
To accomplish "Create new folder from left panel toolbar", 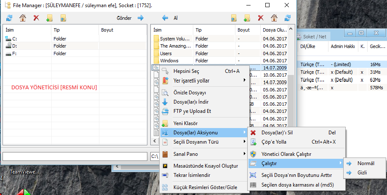I will pyautogui.click(x=49, y=18).
